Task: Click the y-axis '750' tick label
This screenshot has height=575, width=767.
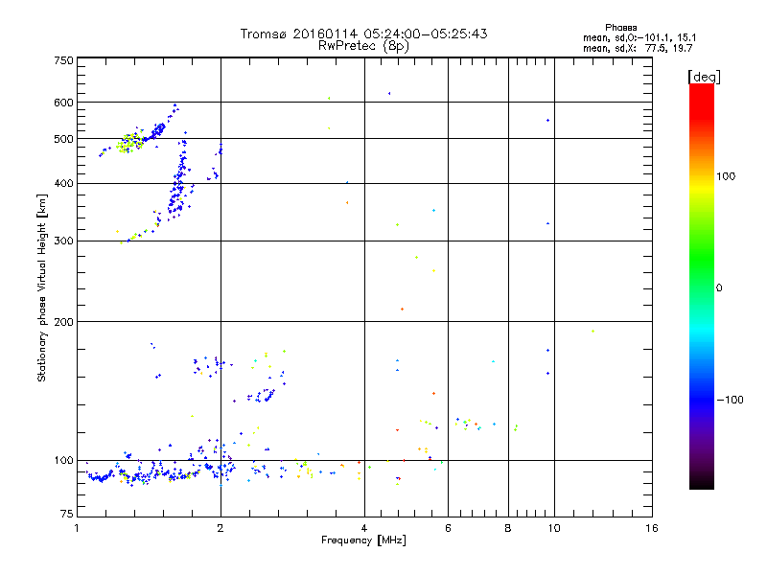Action: point(64,60)
